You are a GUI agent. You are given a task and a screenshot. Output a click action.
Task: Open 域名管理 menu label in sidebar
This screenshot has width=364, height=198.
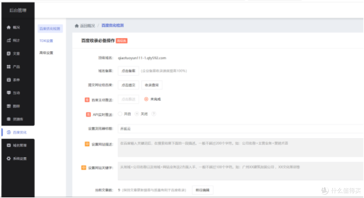(x=20, y=145)
